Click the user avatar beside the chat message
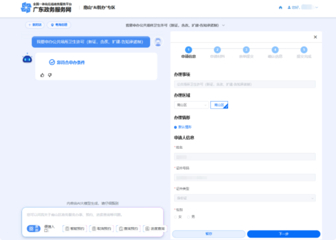336x240 pixels. [x=158, y=42]
